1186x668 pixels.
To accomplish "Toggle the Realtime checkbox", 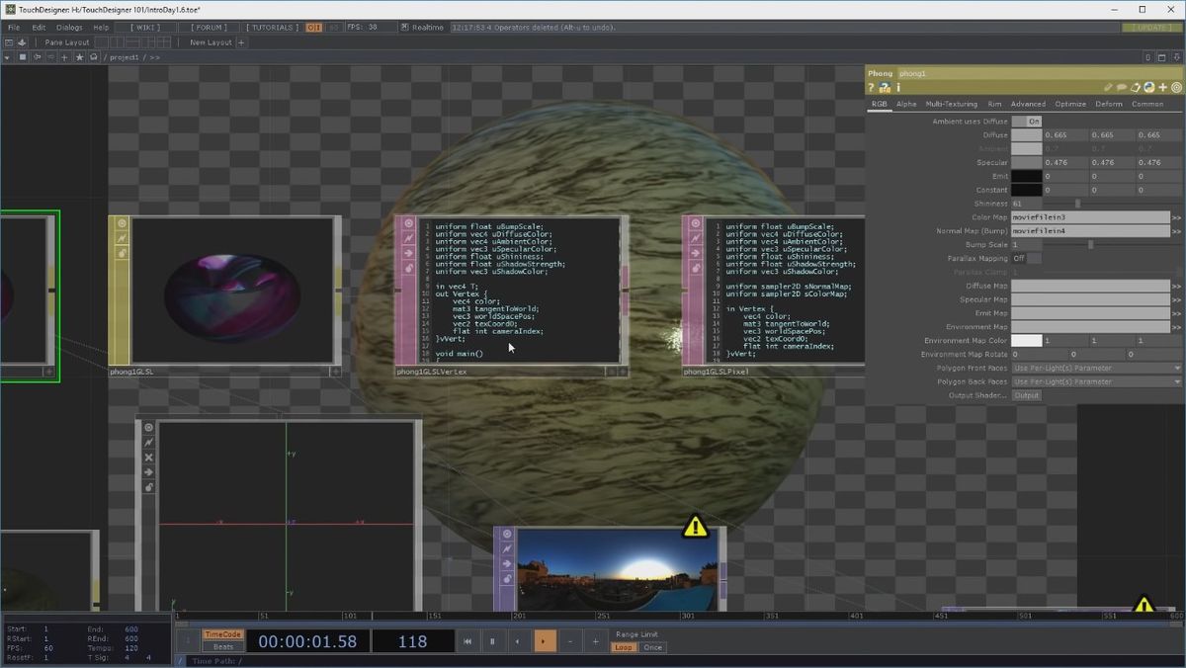I will coord(406,28).
